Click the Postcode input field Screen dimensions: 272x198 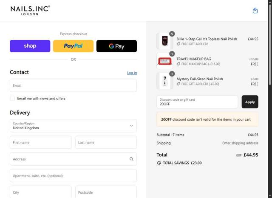(106, 192)
